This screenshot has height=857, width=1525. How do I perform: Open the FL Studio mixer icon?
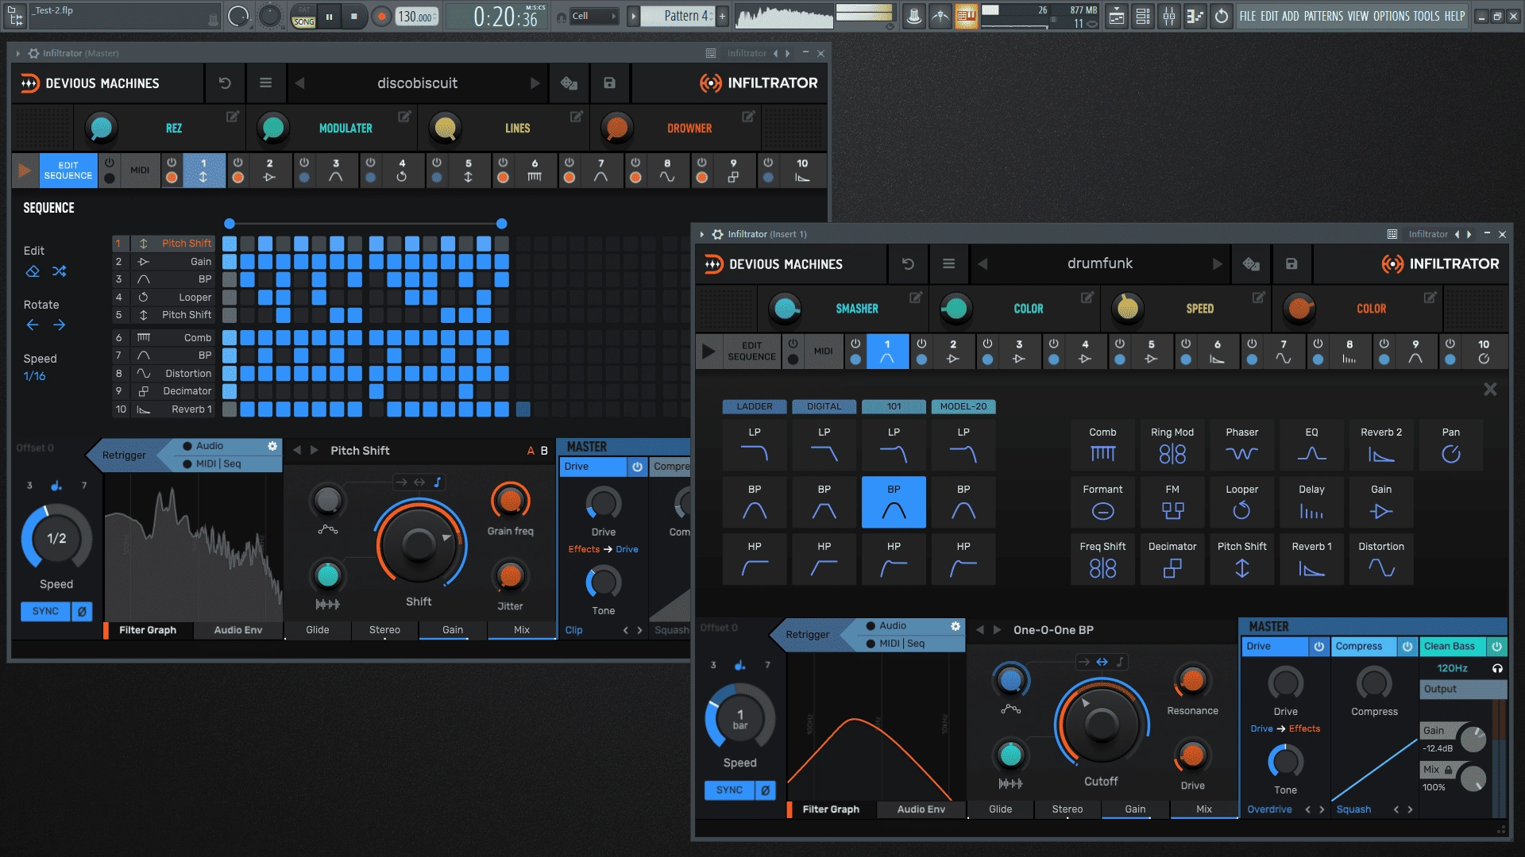(x=1169, y=16)
